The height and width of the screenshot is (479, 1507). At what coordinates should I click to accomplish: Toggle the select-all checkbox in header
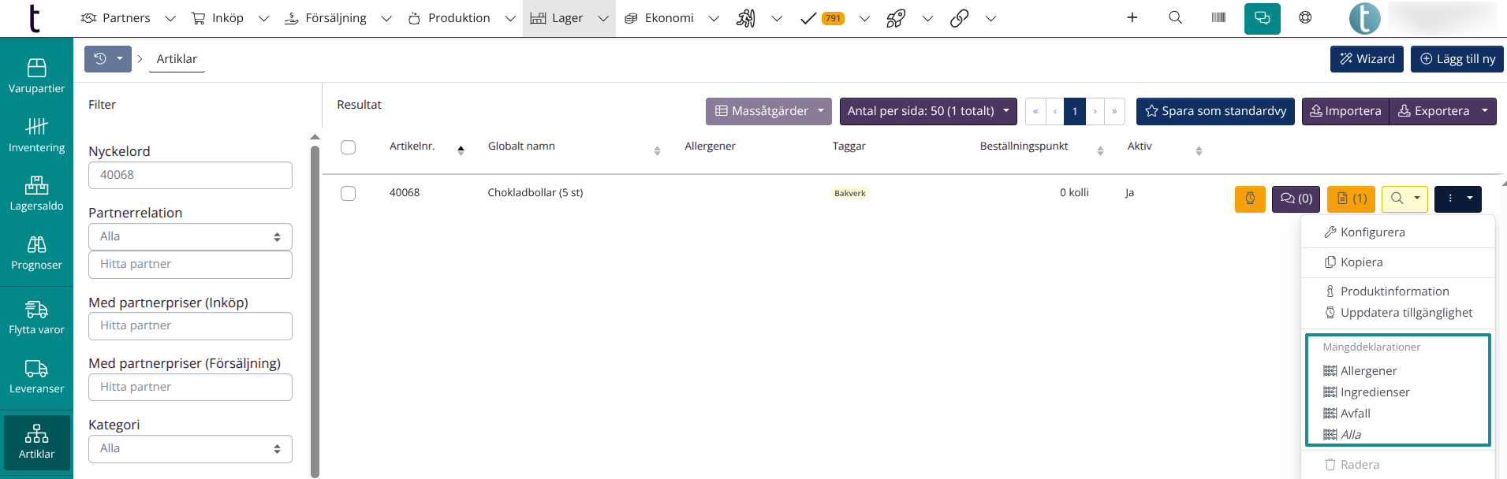click(x=348, y=147)
